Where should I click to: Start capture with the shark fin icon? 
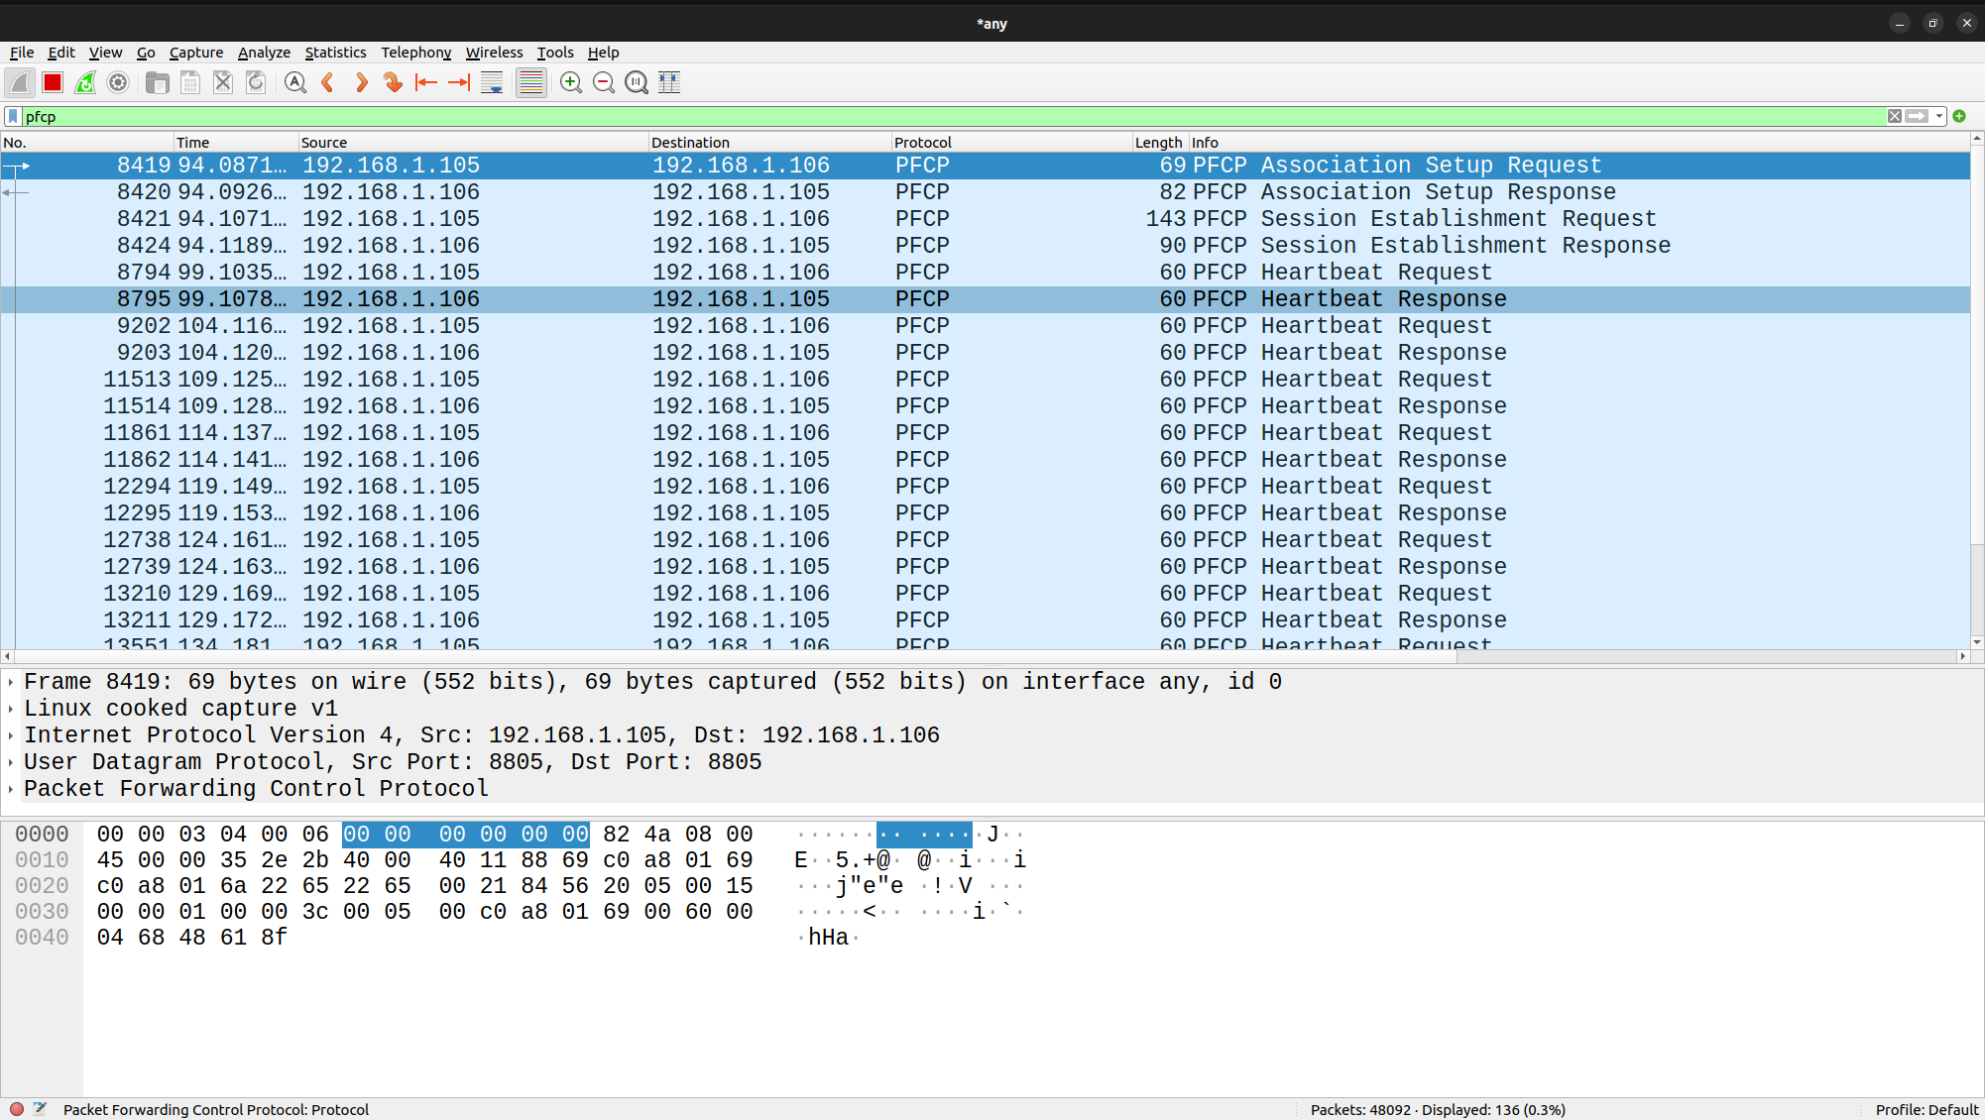(20, 83)
